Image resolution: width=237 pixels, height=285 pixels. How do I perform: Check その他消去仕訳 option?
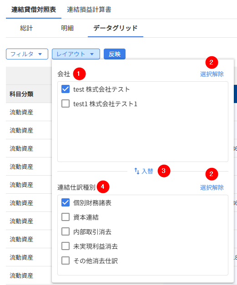66,260
